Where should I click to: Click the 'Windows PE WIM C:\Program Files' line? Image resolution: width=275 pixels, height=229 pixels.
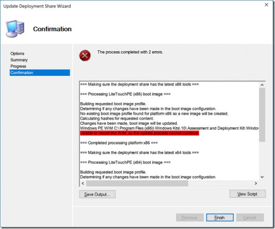pos(170,128)
